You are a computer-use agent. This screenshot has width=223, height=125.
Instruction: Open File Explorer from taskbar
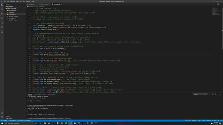click(x=45, y=123)
